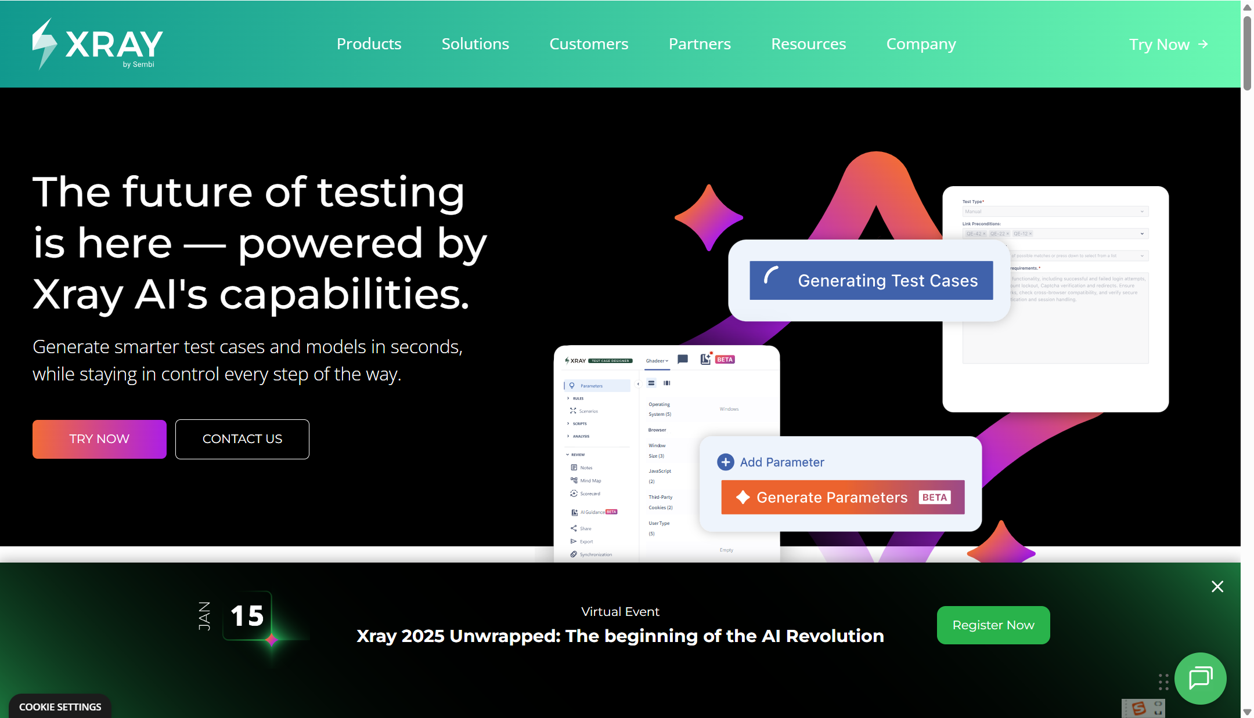Open the green chat widget bubble
Viewport: 1254px width, 718px height.
[1200, 678]
